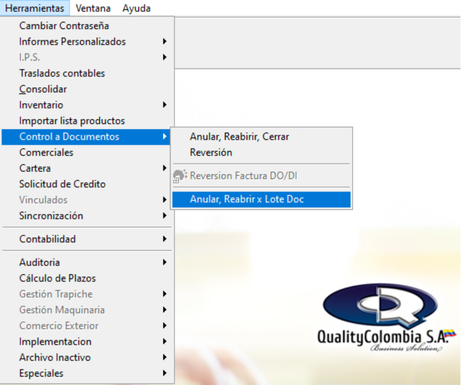Screen dimensions: 461x385
Task: Open the Ventana menu
Action: tap(93, 8)
